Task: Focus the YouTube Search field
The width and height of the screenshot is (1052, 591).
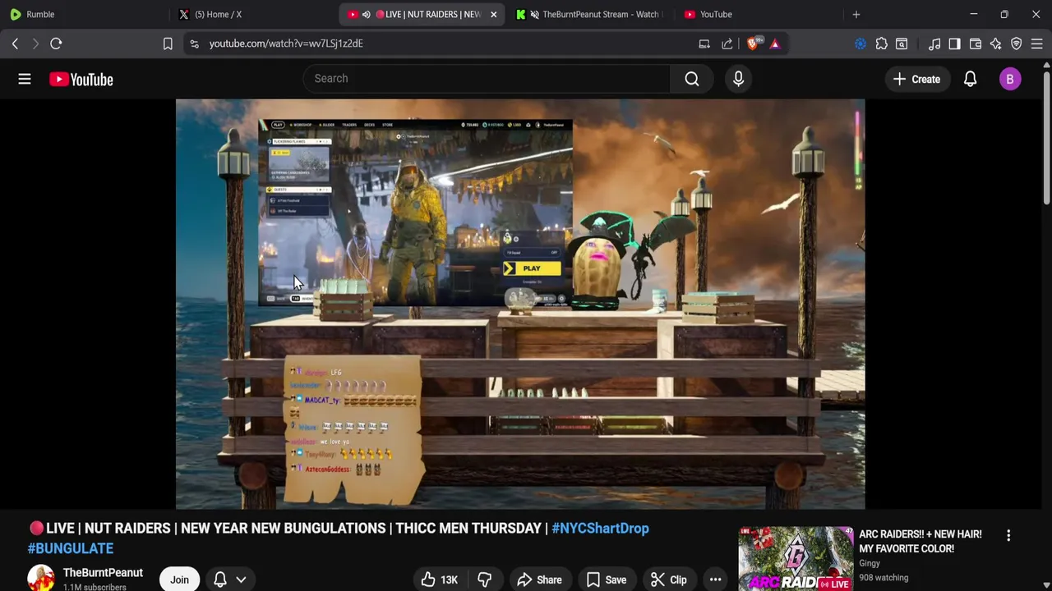Action: tap(487, 79)
